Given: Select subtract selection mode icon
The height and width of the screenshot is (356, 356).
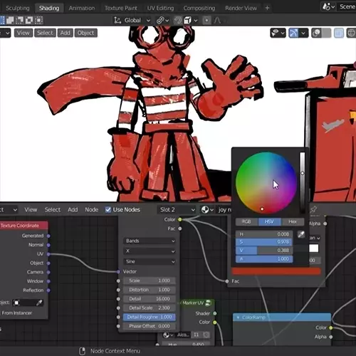Looking at the screenshot, I should [x=20, y=21].
